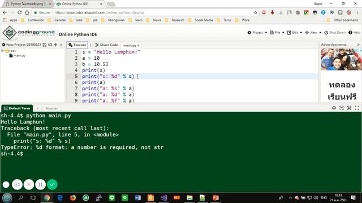Click the terminal expand view icon
This screenshot has width=362, height=203.
point(349,108)
